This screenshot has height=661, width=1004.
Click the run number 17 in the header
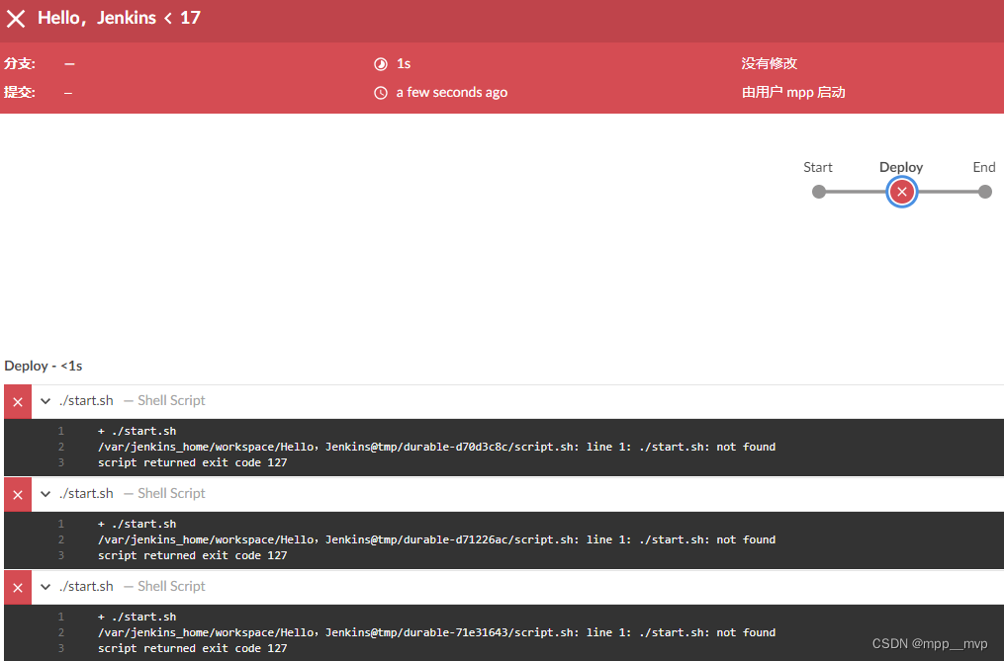190,18
